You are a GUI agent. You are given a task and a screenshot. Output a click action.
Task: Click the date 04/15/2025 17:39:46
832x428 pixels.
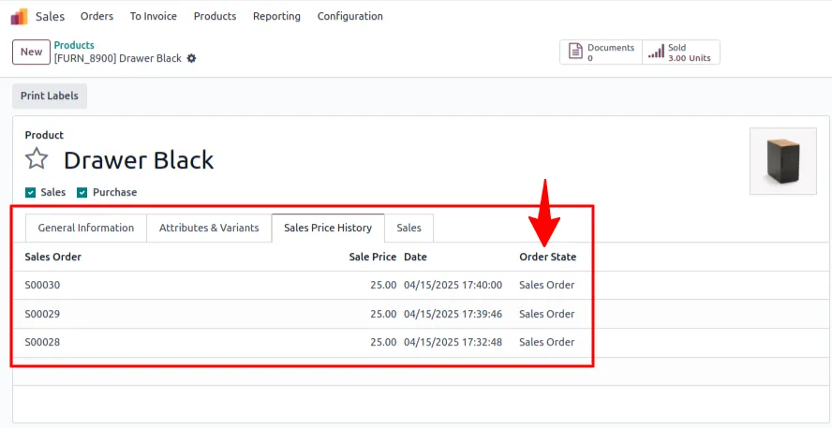click(x=453, y=314)
